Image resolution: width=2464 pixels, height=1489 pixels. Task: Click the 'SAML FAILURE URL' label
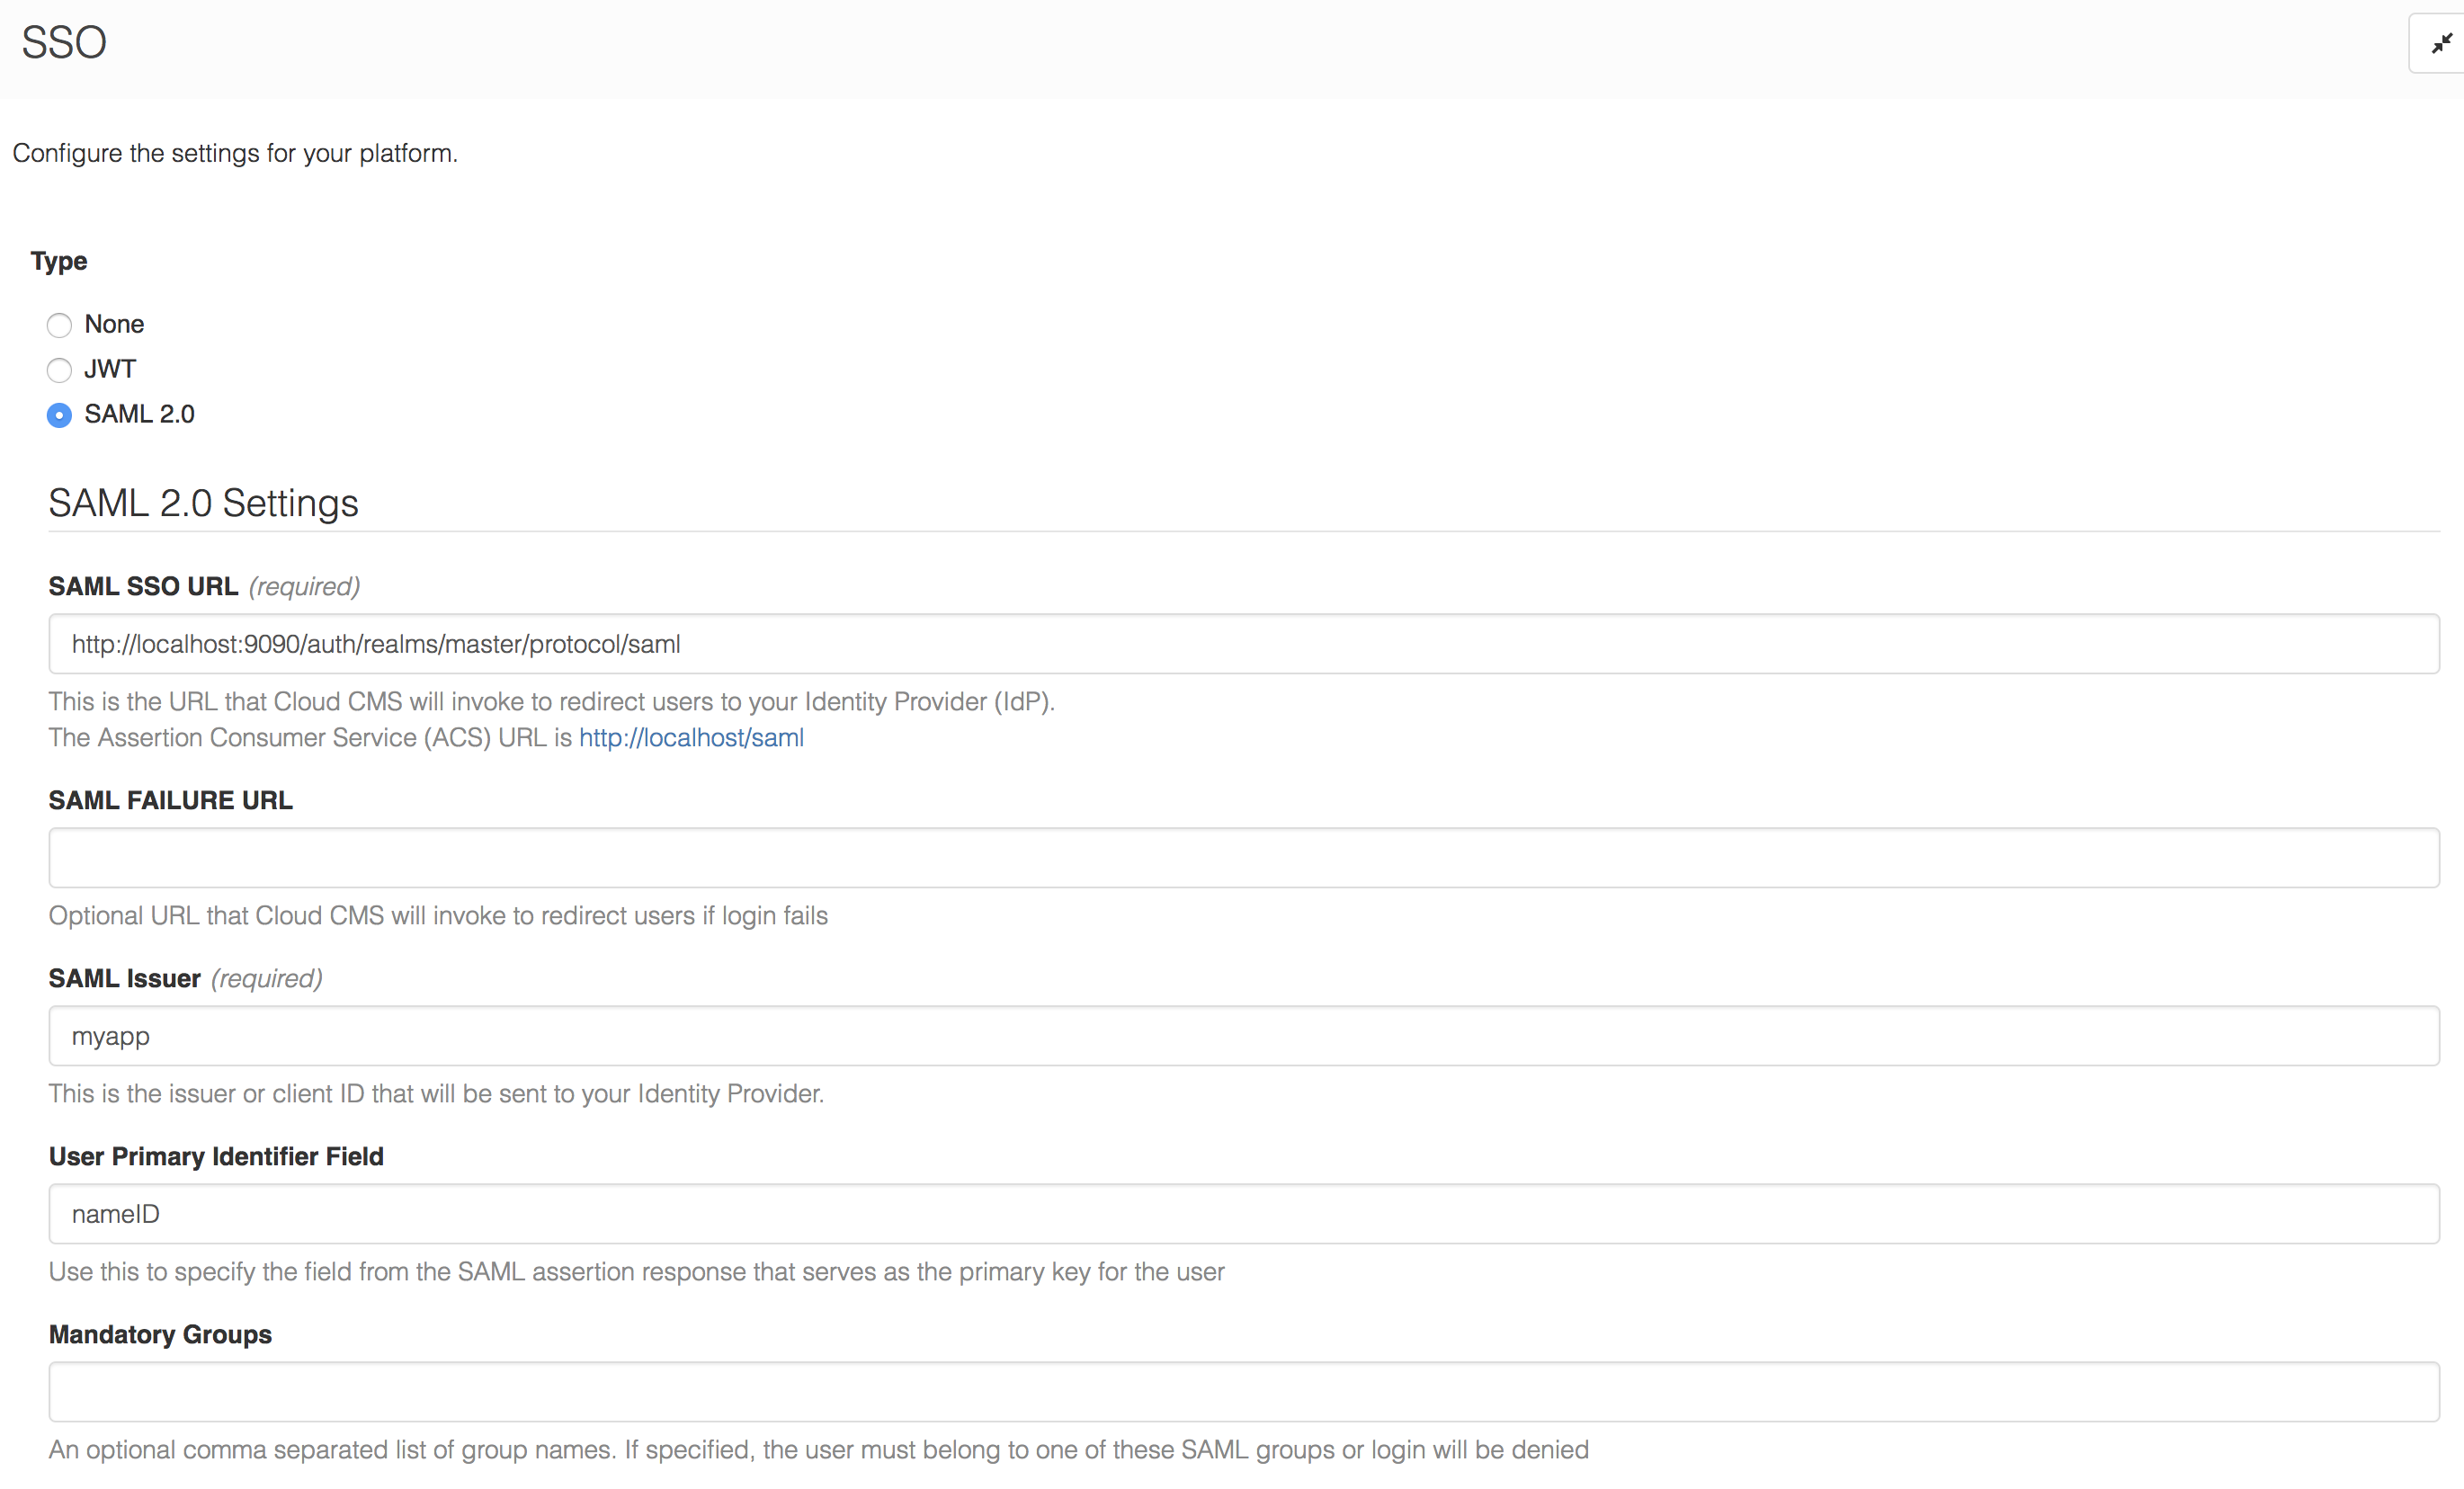coord(171,800)
